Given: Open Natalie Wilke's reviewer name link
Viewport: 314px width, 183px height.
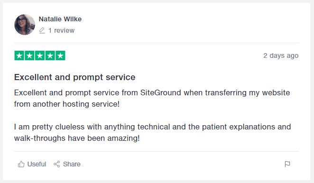Looking at the screenshot, I should point(60,19).
